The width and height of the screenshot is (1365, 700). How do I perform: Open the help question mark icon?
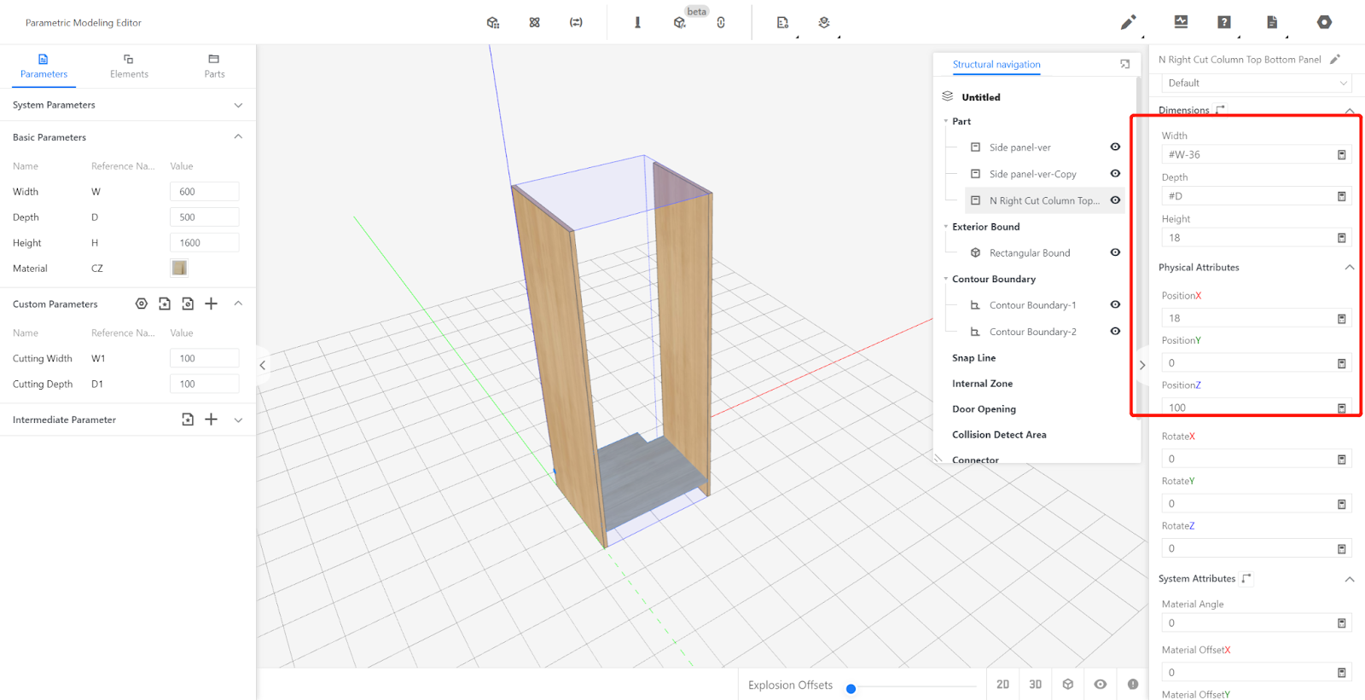tap(1224, 22)
